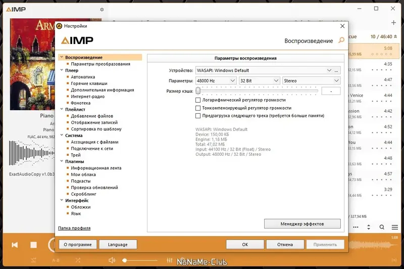Open Stereo channels dropdown
This screenshot has height=269, width=404.
click(x=312, y=81)
